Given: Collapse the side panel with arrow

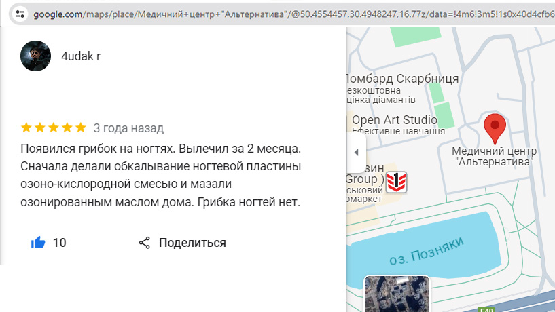Looking at the screenshot, I should tap(356, 153).
